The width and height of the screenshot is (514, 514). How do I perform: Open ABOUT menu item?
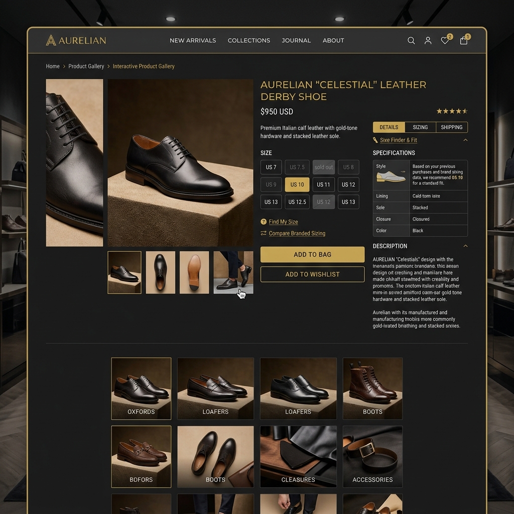[x=333, y=40]
